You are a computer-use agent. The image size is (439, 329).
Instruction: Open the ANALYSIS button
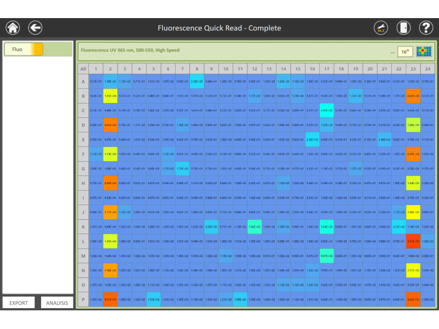click(x=57, y=303)
